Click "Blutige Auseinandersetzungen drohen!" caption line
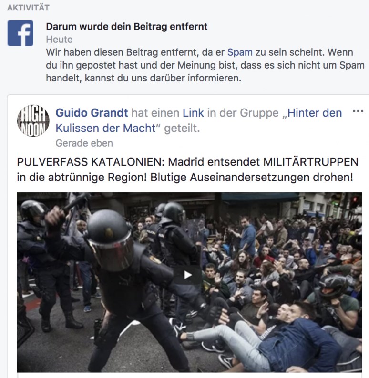Screen dimensions: 369x378 click(x=252, y=178)
